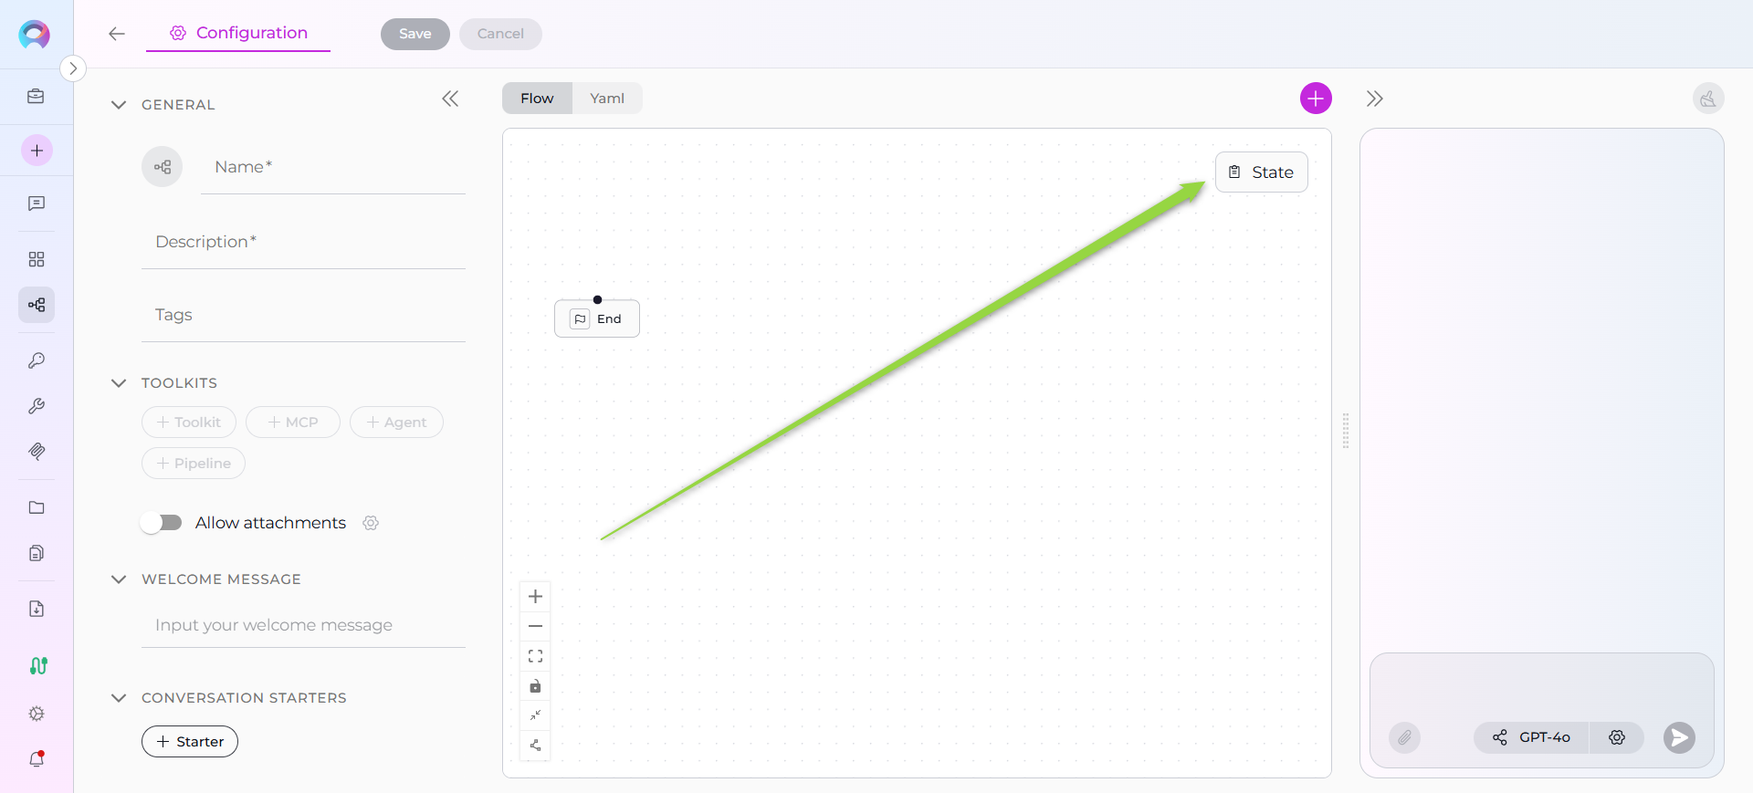The height and width of the screenshot is (793, 1753).
Task: Collapse the Welcome Message section
Action: click(119, 579)
